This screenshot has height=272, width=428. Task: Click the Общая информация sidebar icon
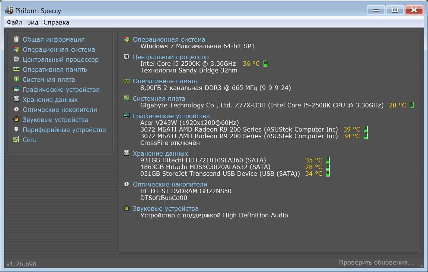coord(16,39)
